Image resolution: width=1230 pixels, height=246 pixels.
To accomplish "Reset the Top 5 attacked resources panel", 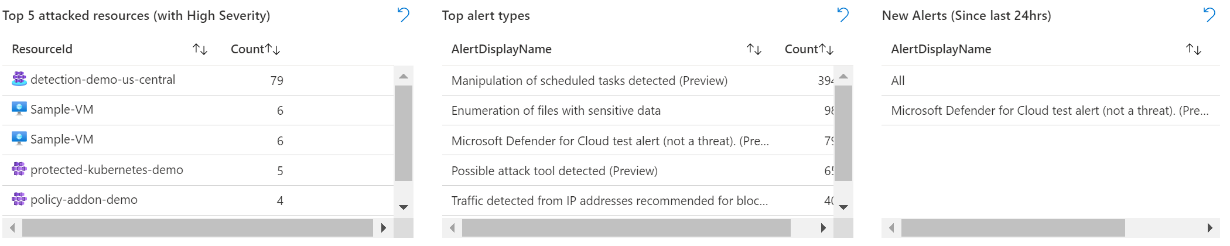I will [403, 15].
